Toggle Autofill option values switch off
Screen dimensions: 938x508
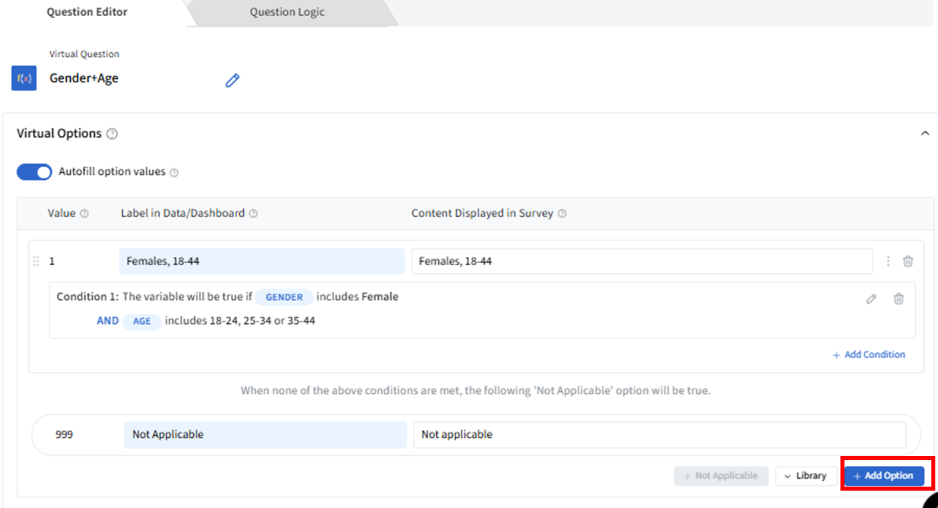pos(34,172)
